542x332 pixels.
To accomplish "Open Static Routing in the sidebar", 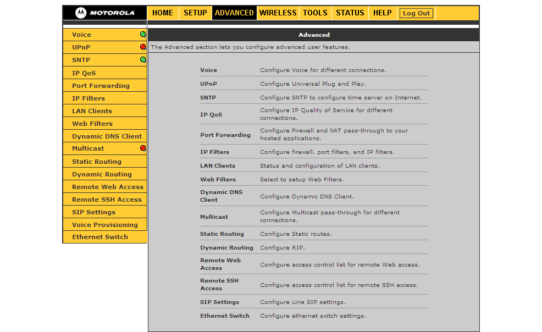I will click(x=97, y=162).
